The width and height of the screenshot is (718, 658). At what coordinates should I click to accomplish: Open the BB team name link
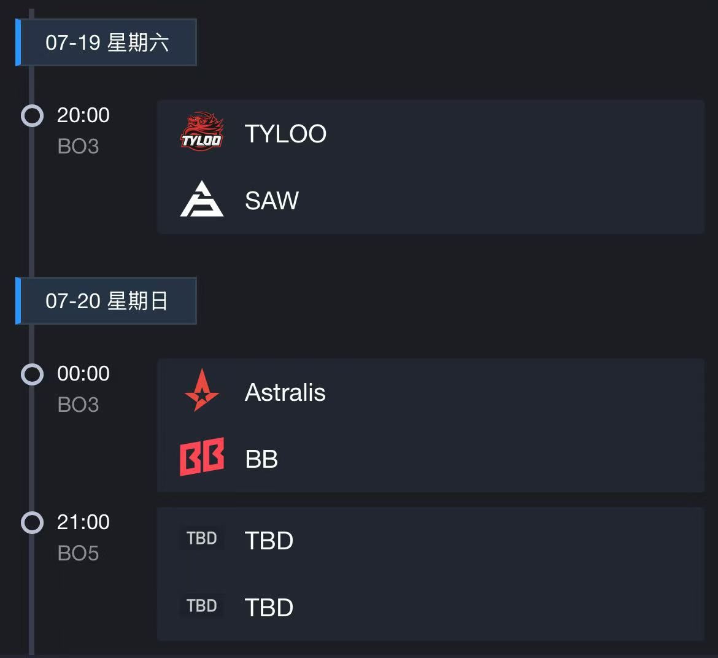coord(261,459)
